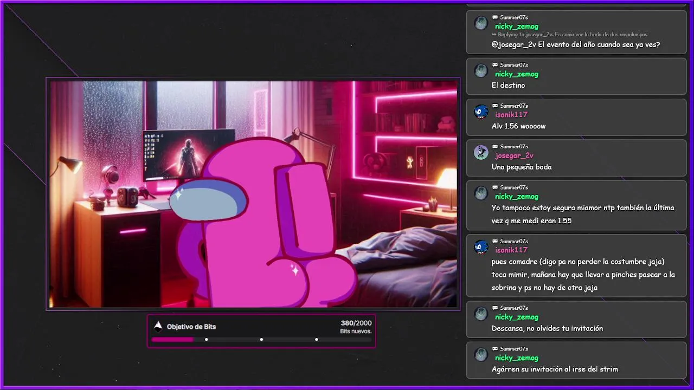694x390 pixels.
Task: Click the message starting "pues comadre (digo pa no perder"
Action: point(583,275)
